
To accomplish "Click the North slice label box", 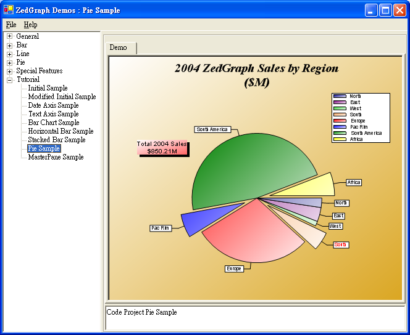I will click(x=341, y=203).
